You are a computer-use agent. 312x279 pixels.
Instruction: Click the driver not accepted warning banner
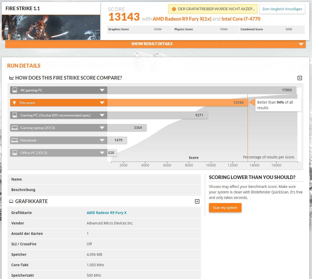pos(213,9)
